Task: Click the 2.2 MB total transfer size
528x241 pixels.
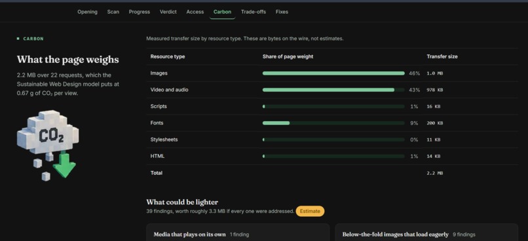Action: (435, 173)
